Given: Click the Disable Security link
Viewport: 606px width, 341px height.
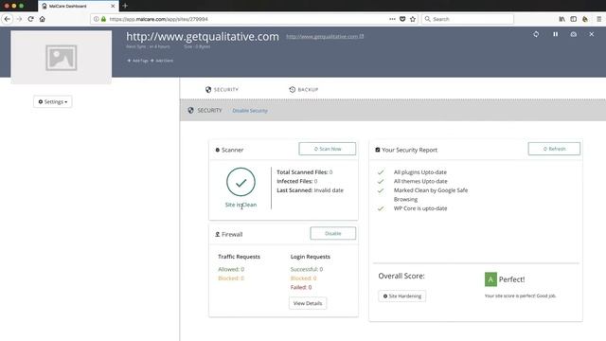Looking at the screenshot, I should [x=250, y=111].
